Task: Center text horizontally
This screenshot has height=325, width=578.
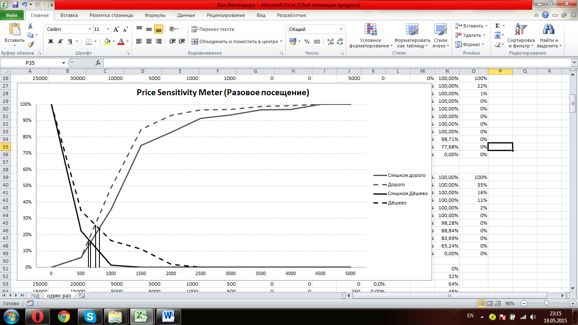Action: pyautogui.click(x=149, y=41)
